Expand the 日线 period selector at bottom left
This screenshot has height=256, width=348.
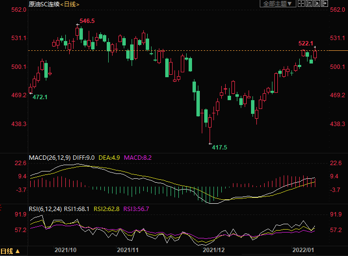coord(11,252)
